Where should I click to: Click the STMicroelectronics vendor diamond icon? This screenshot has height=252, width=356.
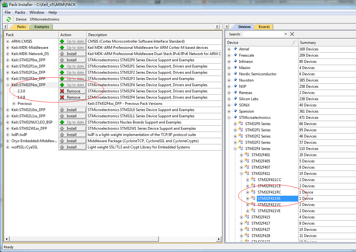click(235, 117)
